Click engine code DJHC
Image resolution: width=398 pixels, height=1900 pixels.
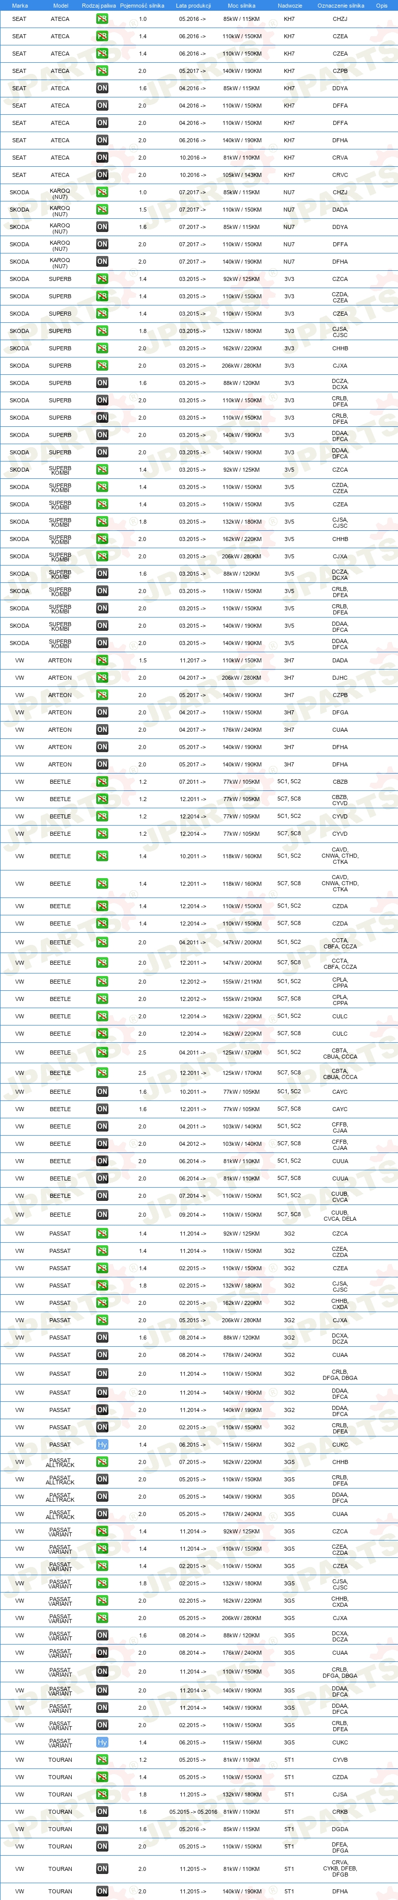(340, 677)
